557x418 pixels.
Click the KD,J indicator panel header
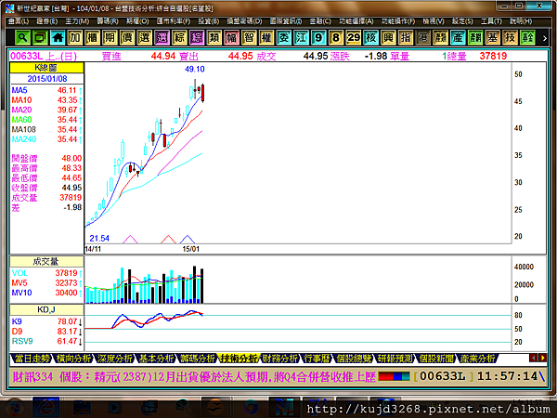click(x=46, y=309)
